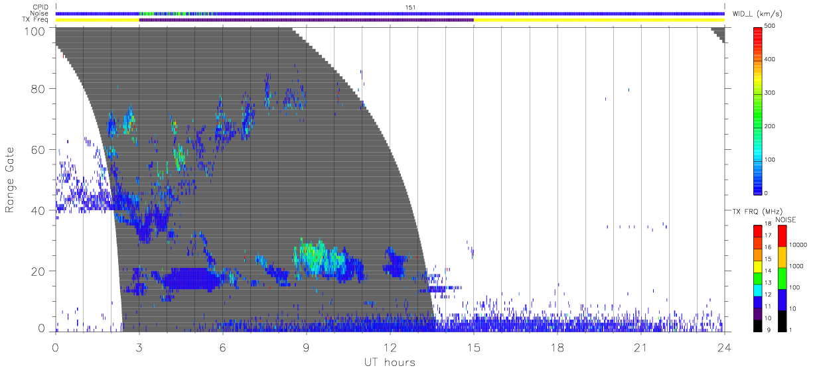Image resolution: width=815 pixels, height=376 pixels.
Task: Click x-axis tick label 3
Action: 139,347
